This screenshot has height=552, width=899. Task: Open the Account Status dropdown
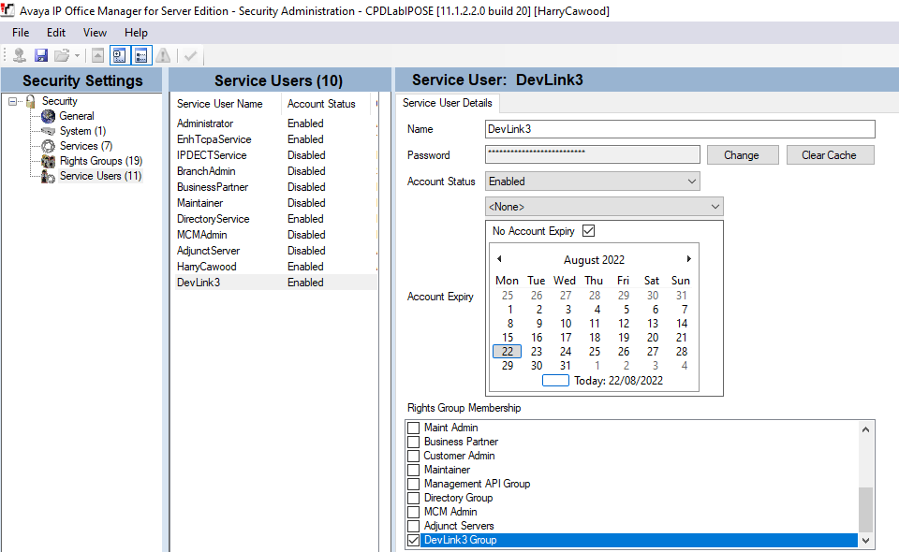pyautogui.click(x=592, y=182)
